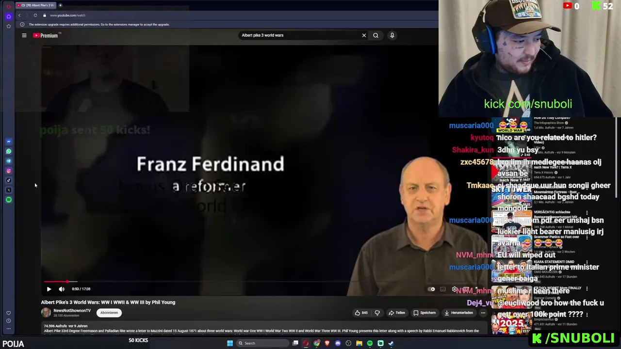Clear the YouTube search box text
Viewport: 621px width, 349px height.
[x=364, y=35]
